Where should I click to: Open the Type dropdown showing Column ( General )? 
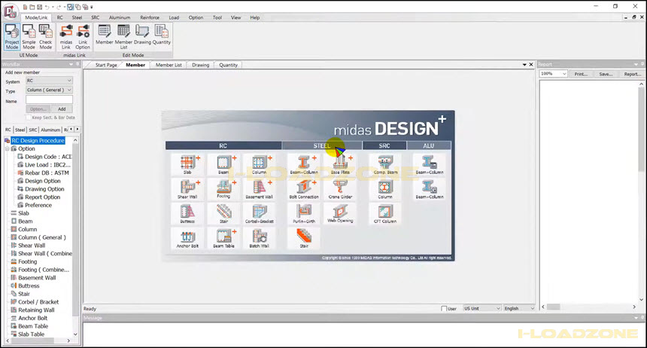click(x=49, y=90)
